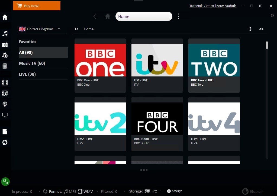The height and width of the screenshot is (196, 277).
Task: Click the BBC FOUR - LIVE title text
Action: pyautogui.click(x=146, y=139)
